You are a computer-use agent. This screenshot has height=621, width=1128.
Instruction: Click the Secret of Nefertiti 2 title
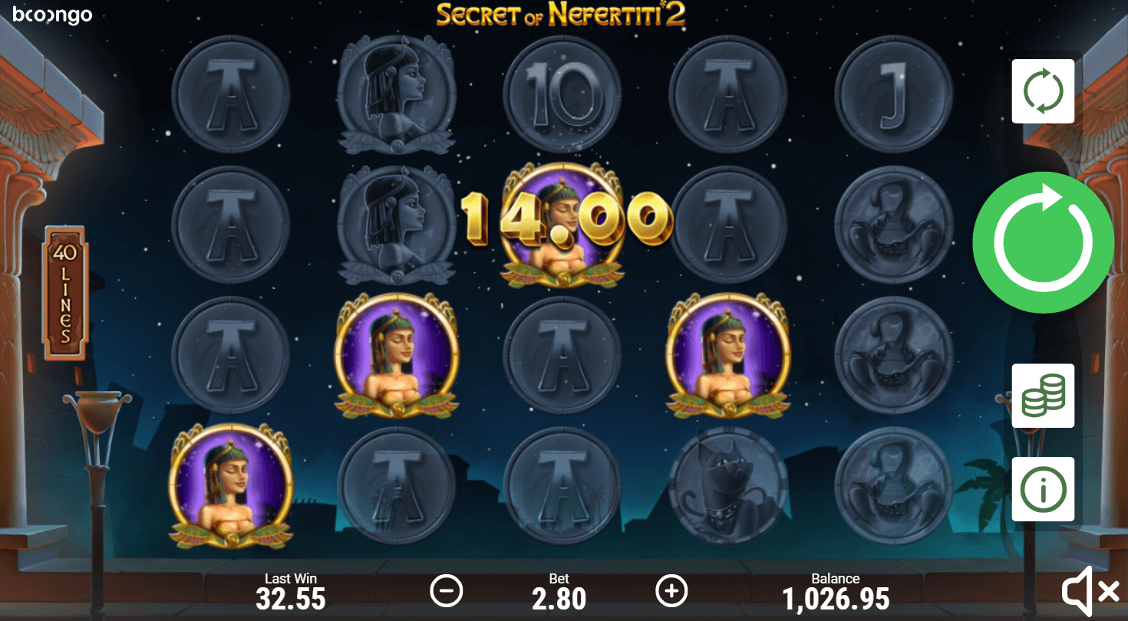pyautogui.click(x=561, y=15)
